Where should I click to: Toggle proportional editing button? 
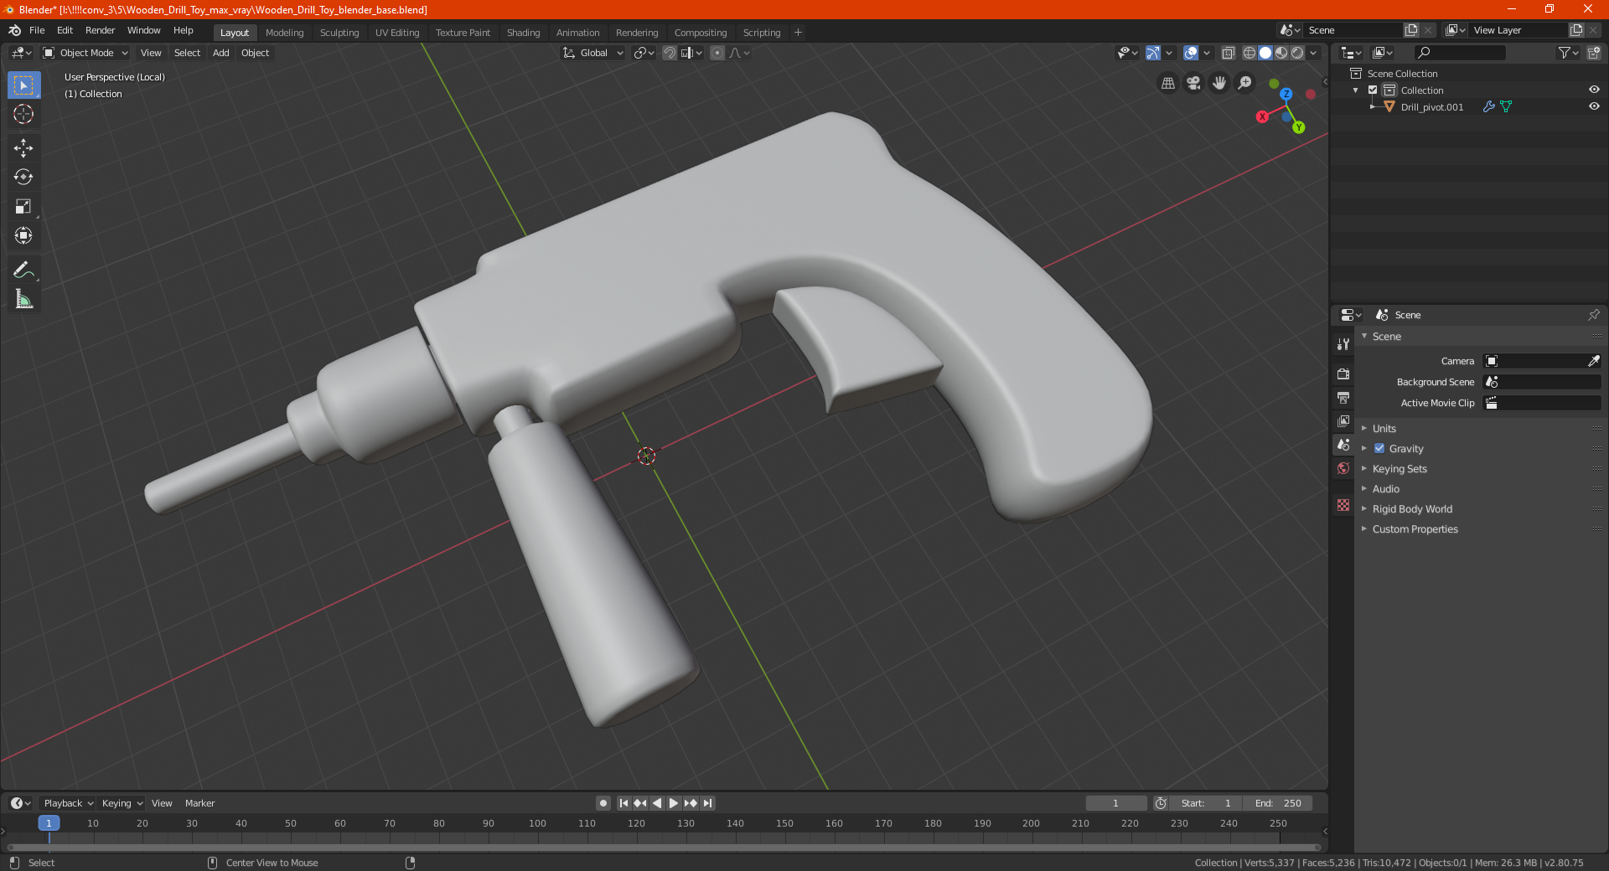click(x=717, y=53)
